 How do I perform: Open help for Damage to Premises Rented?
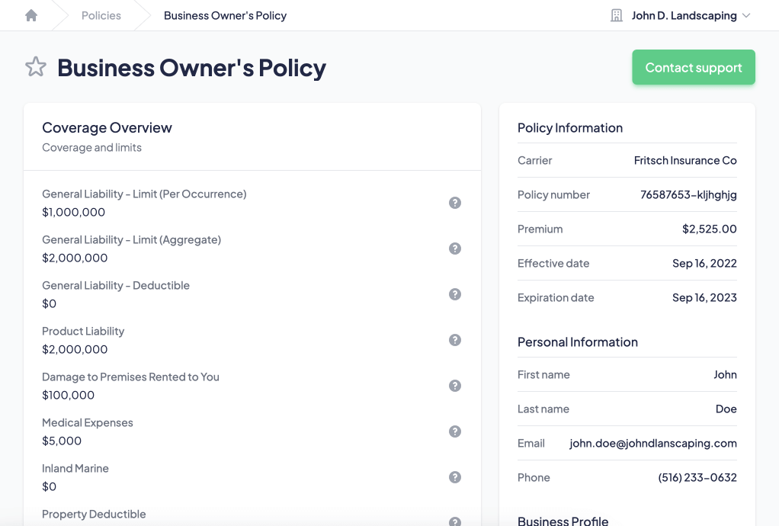coord(455,386)
